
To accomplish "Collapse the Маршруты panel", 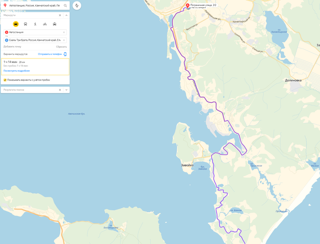I will click(x=66, y=15).
